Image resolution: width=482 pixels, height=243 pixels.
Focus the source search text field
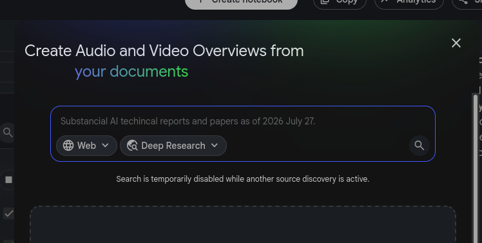click(243, 121)
